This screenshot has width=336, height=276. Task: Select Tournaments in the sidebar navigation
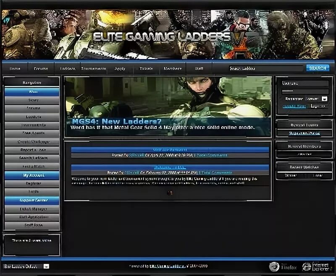click(32, 125)
